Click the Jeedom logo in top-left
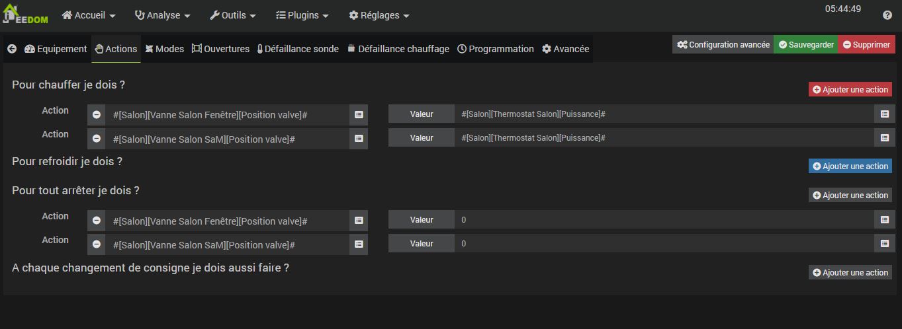This screenshot has height=329, width=902. pos(25,16)
